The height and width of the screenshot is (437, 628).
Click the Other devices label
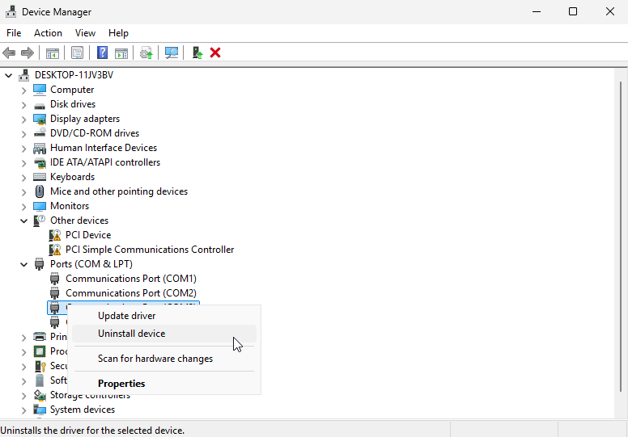(x=79, y=221)
